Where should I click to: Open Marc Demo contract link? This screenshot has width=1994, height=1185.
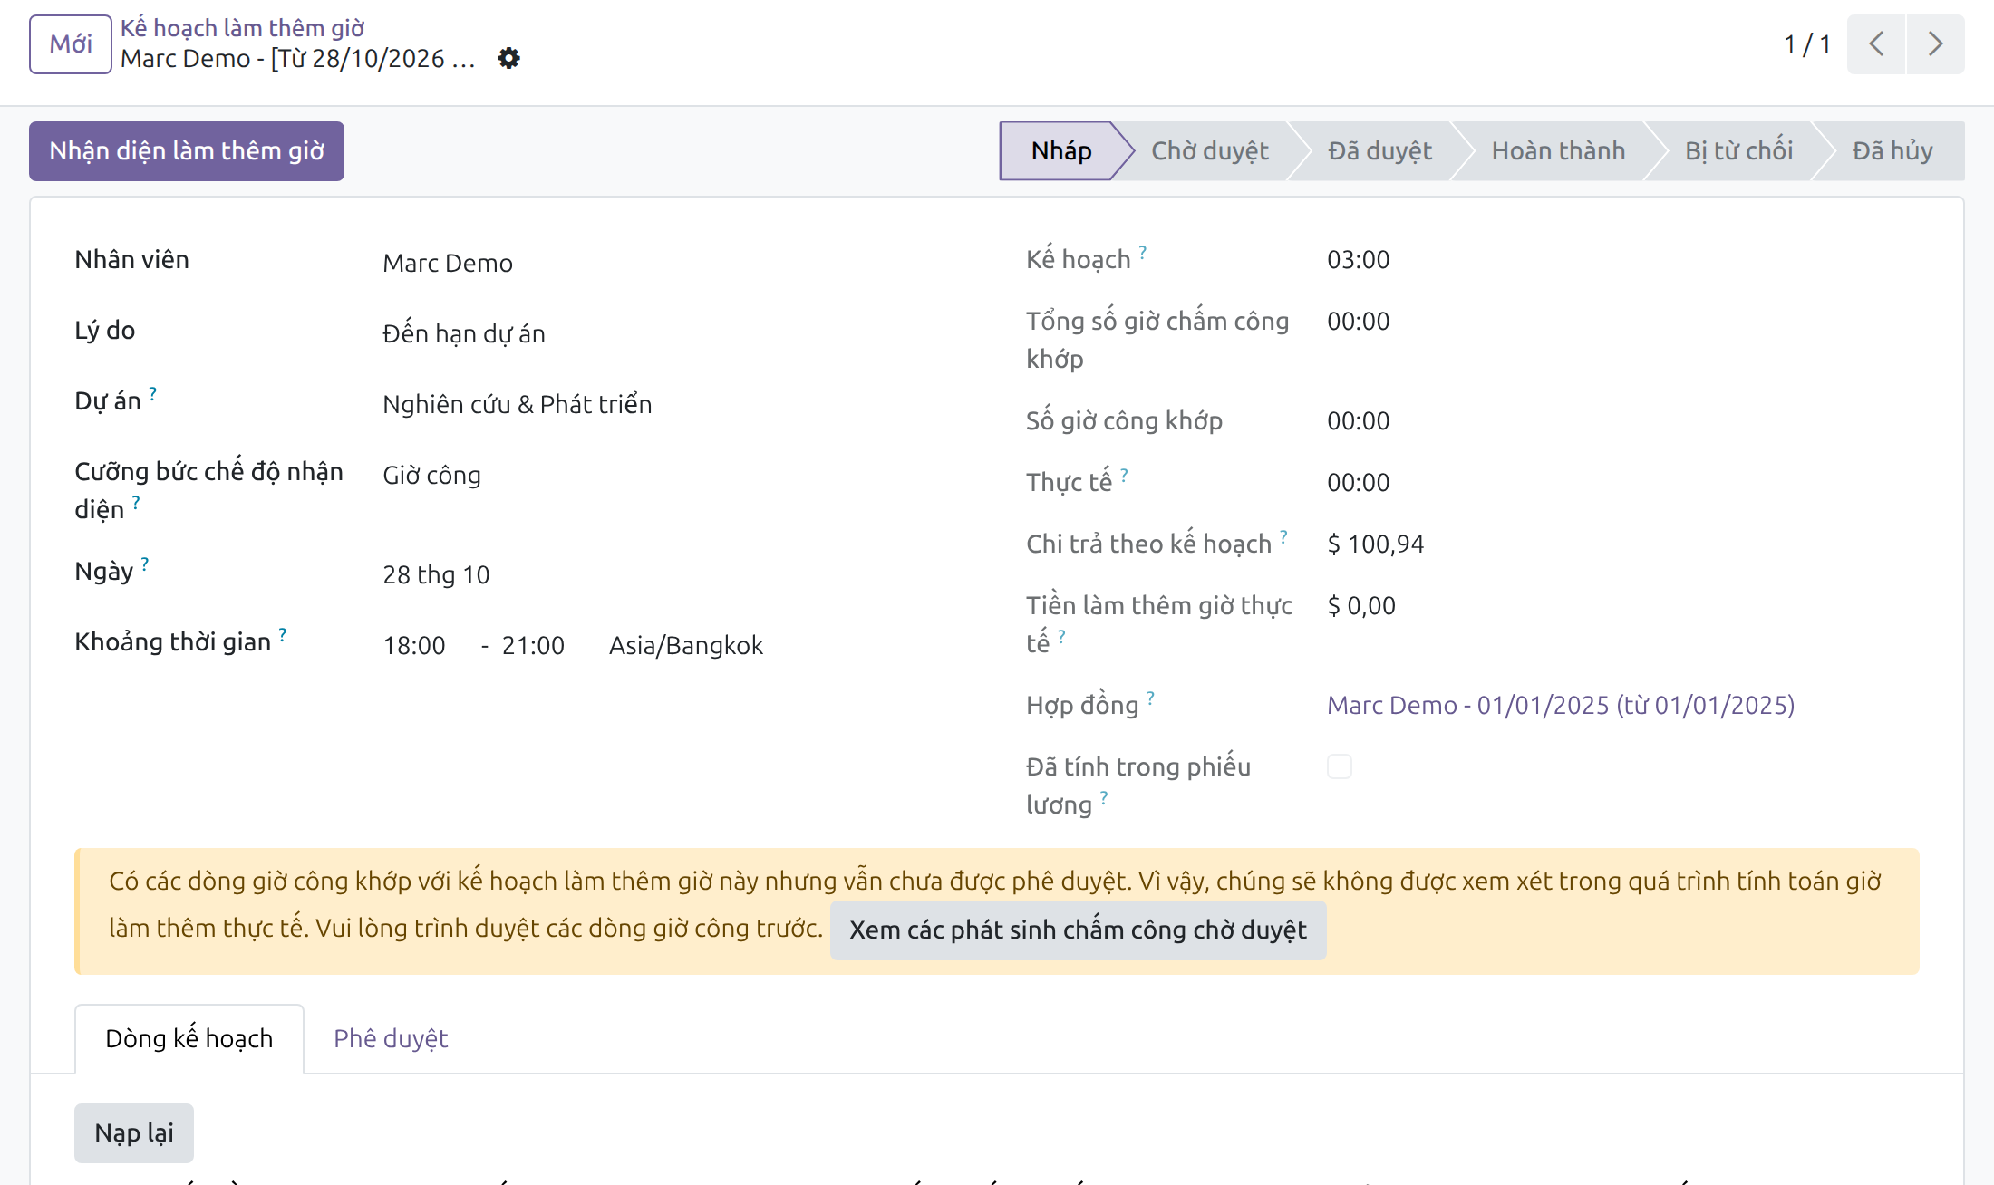tap(1561, 705)
